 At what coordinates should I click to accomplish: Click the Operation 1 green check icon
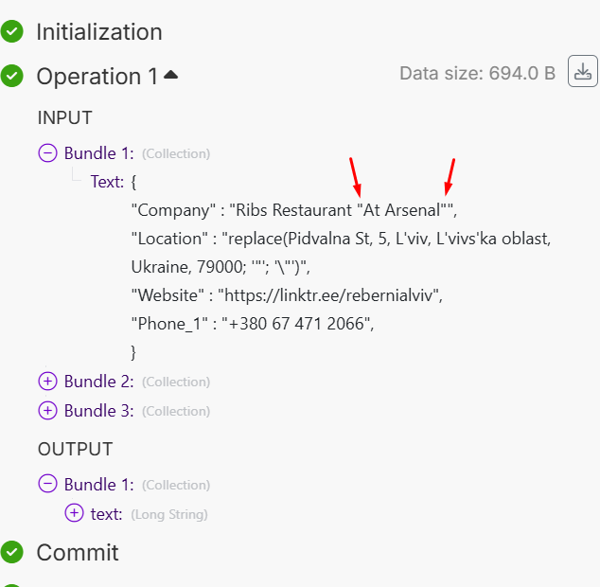click(x=12, y=76)
